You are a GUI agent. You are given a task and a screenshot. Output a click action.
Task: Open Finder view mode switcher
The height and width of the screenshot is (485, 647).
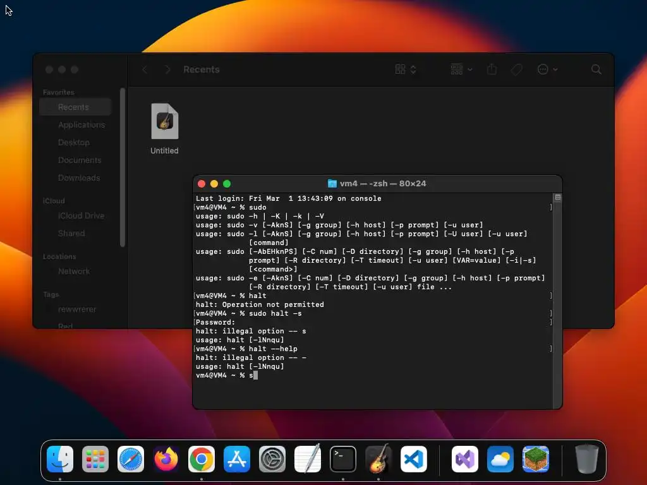[x=406, y=69]
